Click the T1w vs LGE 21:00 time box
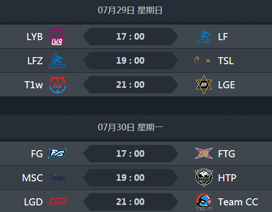The height and width of the screenshot is (212, 272). point(131,85)
